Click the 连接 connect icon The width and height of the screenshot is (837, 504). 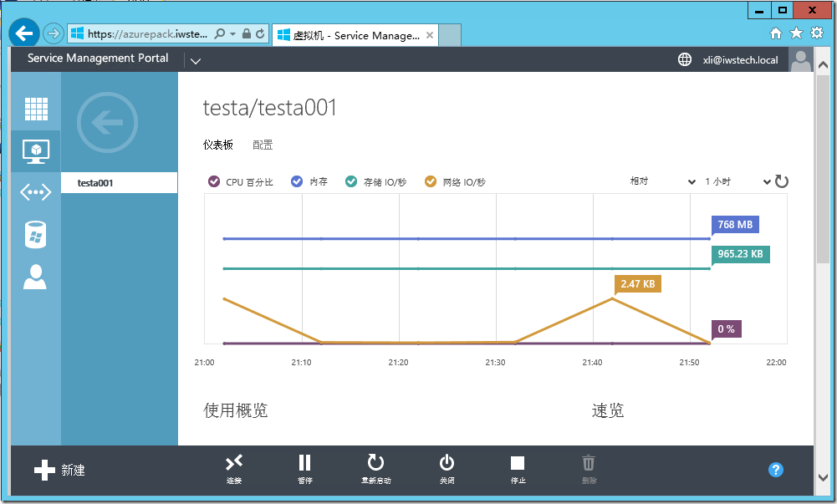point(234,463)
